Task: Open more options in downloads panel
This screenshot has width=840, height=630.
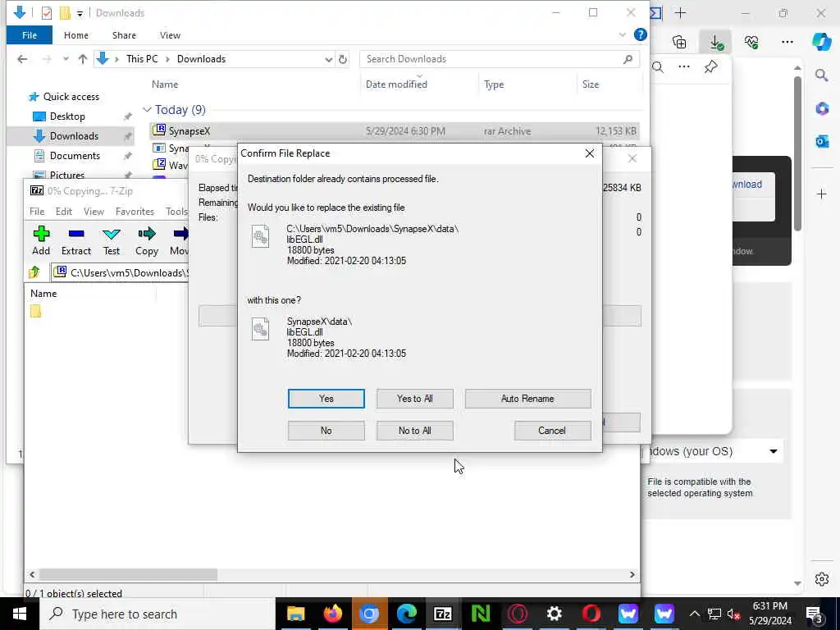Action: coord(684,67)
